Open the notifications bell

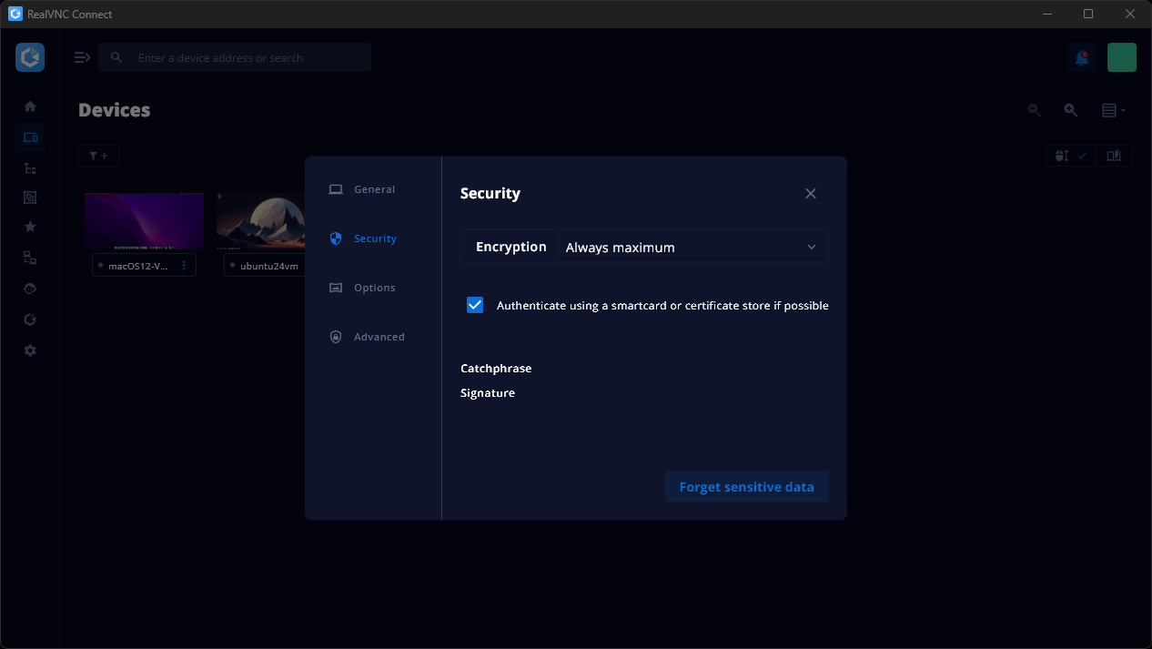click(x=1082, y=58)
